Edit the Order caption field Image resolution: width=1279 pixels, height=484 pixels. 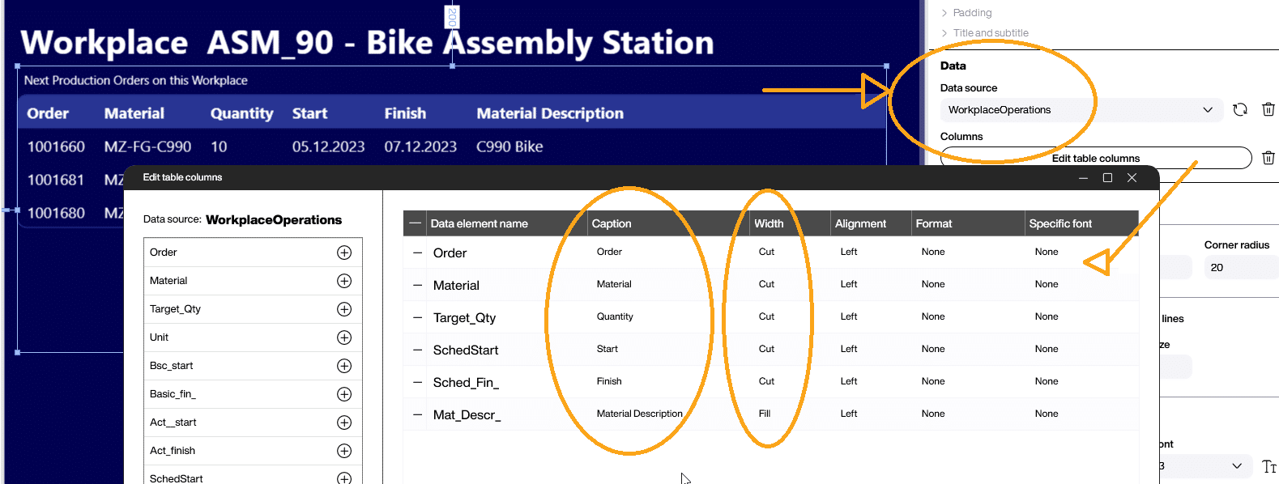point(609,252)
